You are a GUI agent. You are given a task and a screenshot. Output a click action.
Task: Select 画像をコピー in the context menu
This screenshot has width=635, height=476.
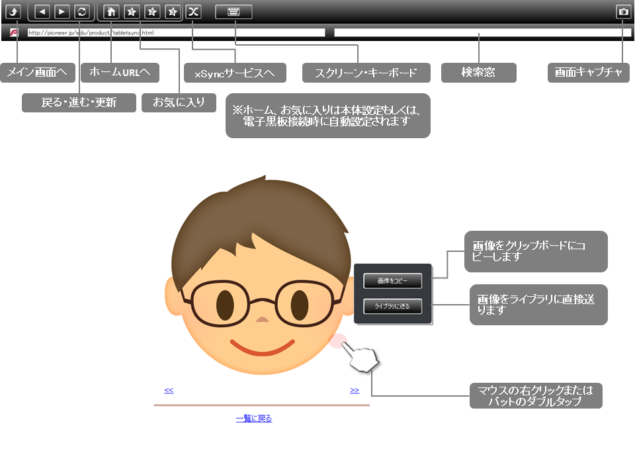(392, 281)
